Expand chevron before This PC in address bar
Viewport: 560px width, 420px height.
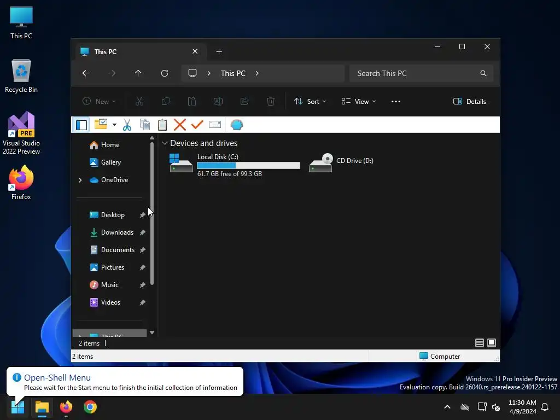pos(209,73)
